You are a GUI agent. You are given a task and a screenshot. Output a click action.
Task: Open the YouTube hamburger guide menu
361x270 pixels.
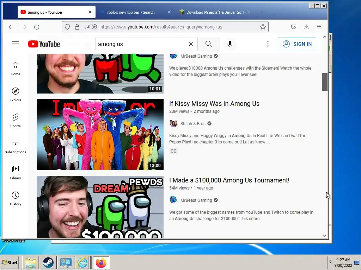coord(16,44)
